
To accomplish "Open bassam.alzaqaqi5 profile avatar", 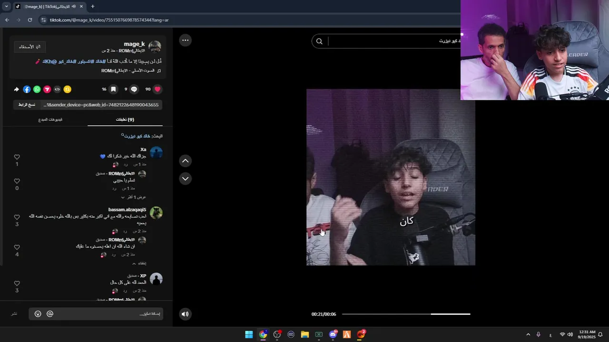I will coord(156,212).
